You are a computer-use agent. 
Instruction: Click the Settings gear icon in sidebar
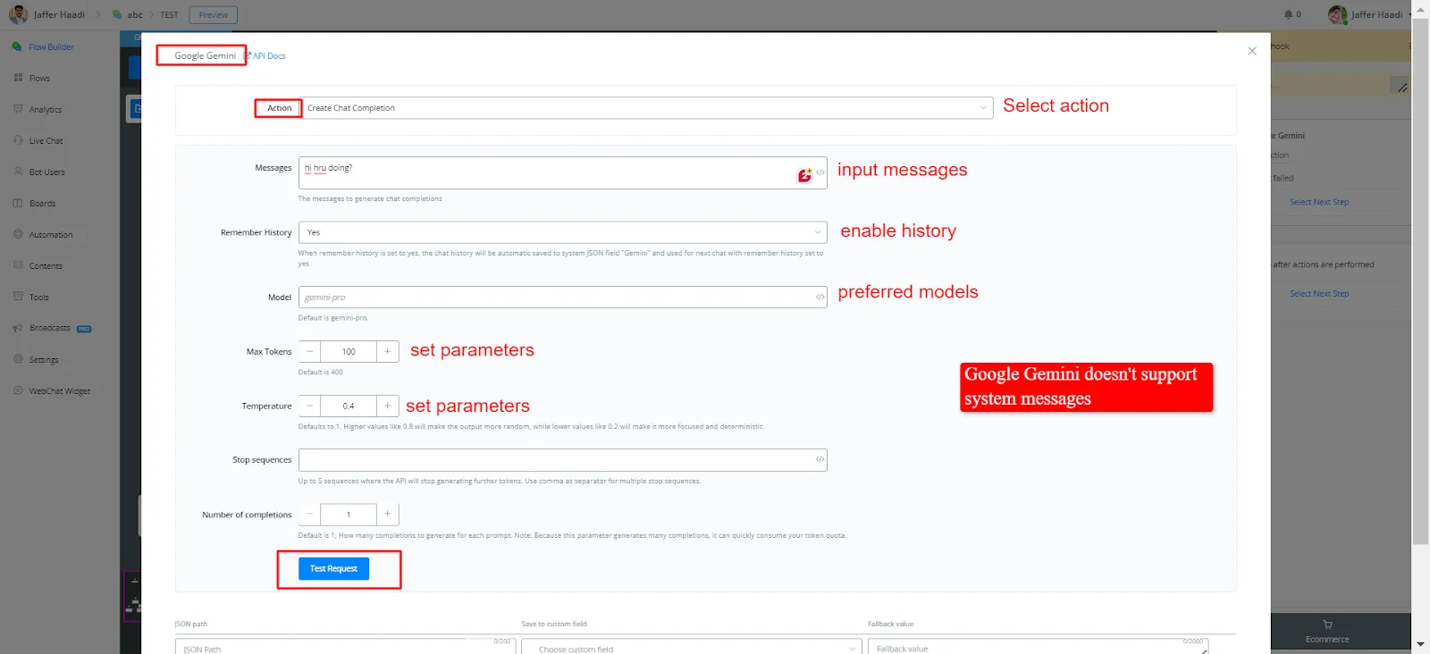18,359
